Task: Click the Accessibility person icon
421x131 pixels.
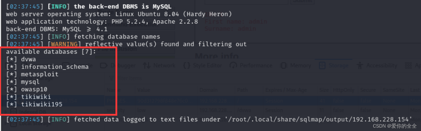Action: (x=360, y=66)
